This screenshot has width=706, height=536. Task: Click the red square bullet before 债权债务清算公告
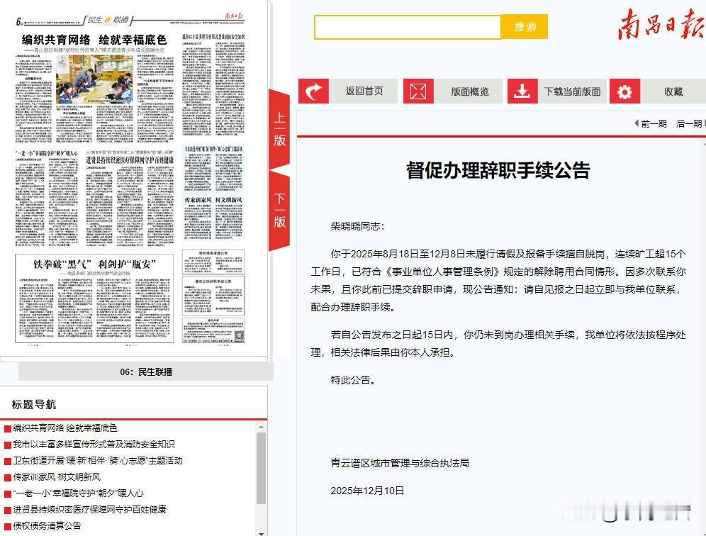coord(6,526)
